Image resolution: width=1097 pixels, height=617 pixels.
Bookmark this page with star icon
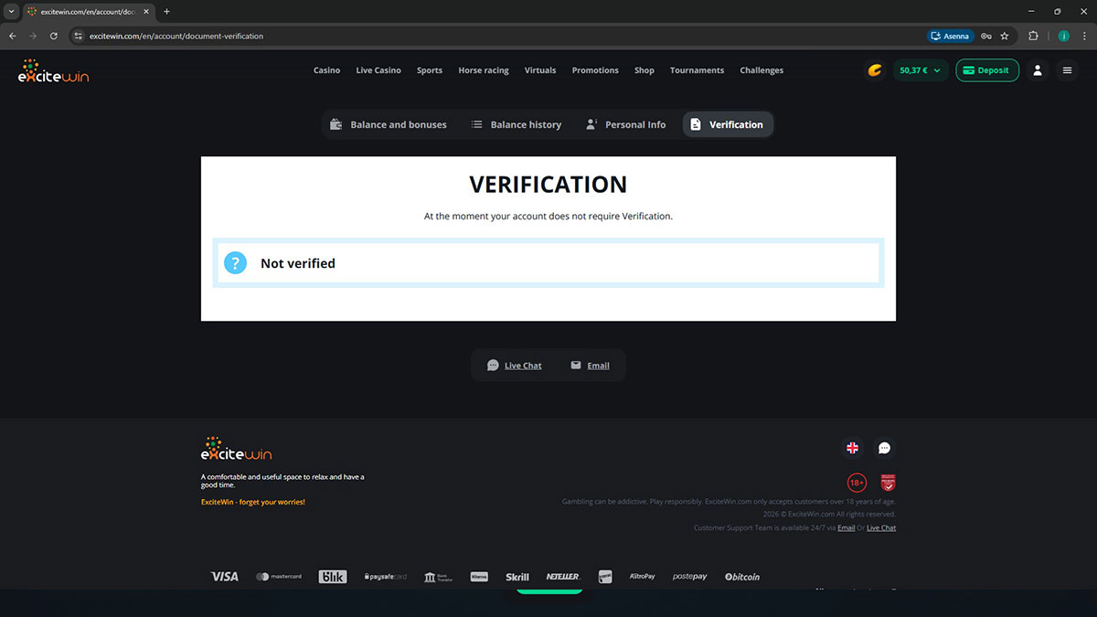click(x=1005, y=37)
